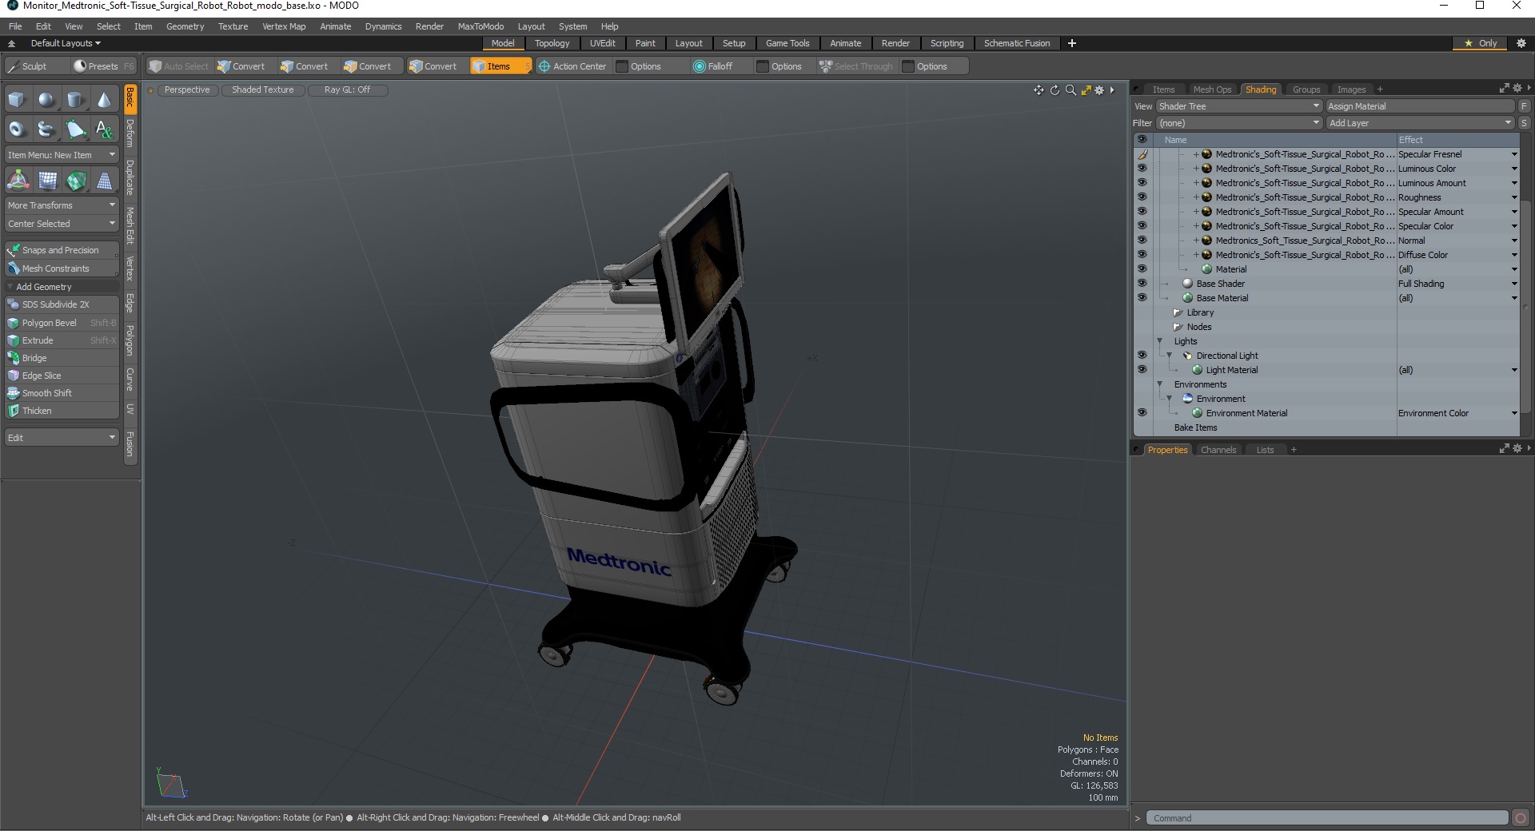The image size is (1535, 831).
Task: Click the Polygon Bevel tool button
Action: click(62, 323)
